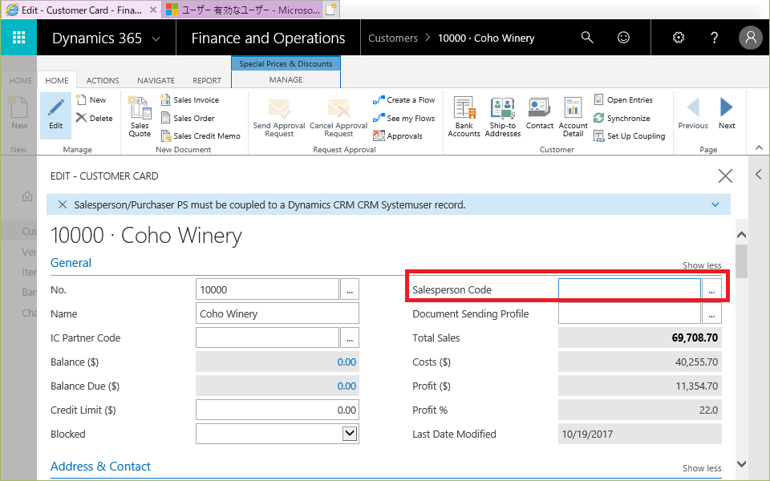Open the Dynamics 365 dropdown chevron
The height and width of the screenshot is (481, 770).
pos(156,38)
